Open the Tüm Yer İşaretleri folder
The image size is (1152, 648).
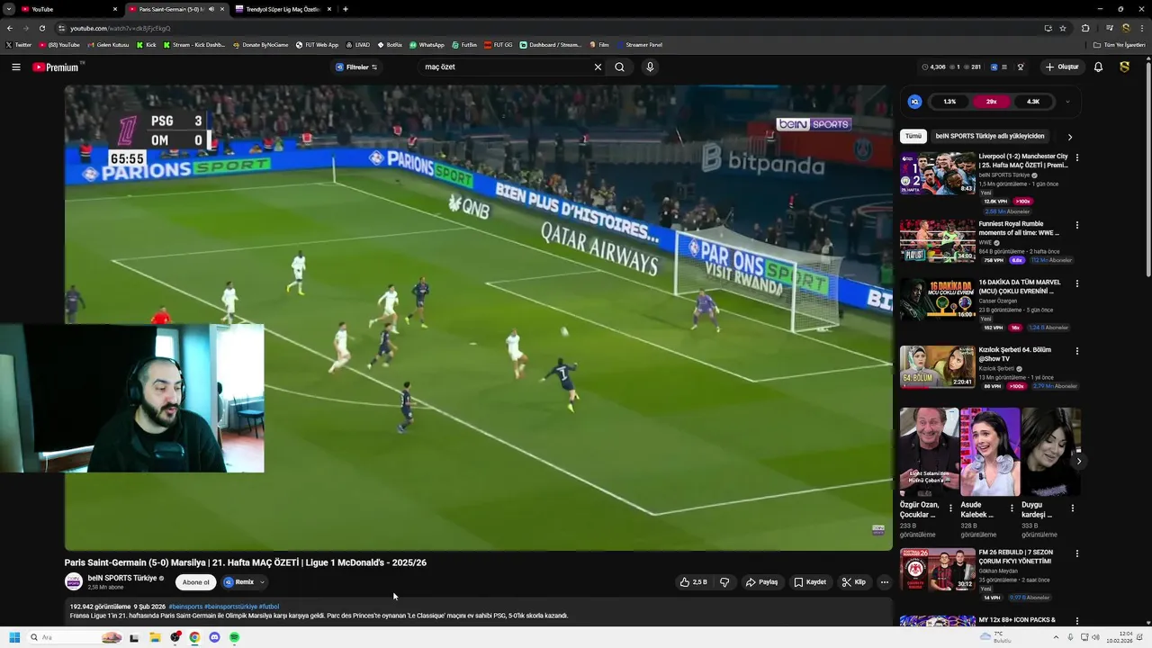pos(1120,44)
